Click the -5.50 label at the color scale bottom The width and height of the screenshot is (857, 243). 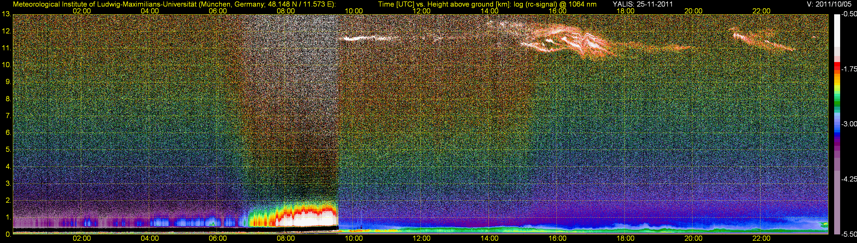coord(848,234)
